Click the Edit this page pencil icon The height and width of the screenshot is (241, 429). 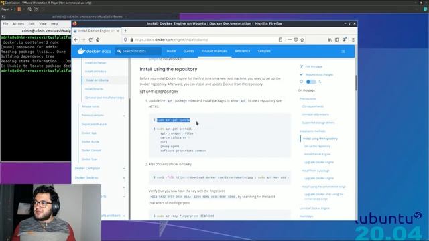[x=301, y=66]
